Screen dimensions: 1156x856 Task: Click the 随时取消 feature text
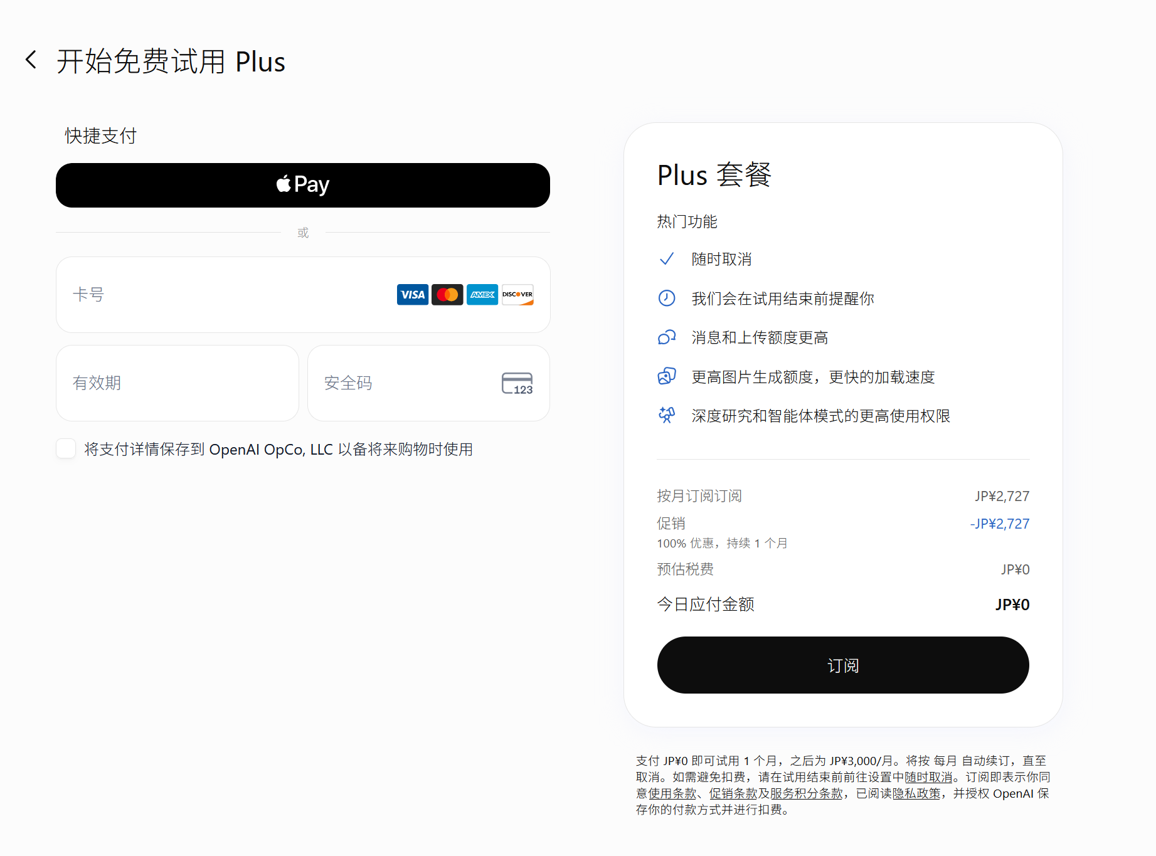(x=721, y=259)
